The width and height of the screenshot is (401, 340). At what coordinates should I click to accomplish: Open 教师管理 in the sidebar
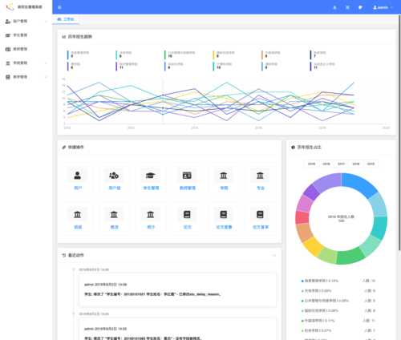[x=26, y=49]
